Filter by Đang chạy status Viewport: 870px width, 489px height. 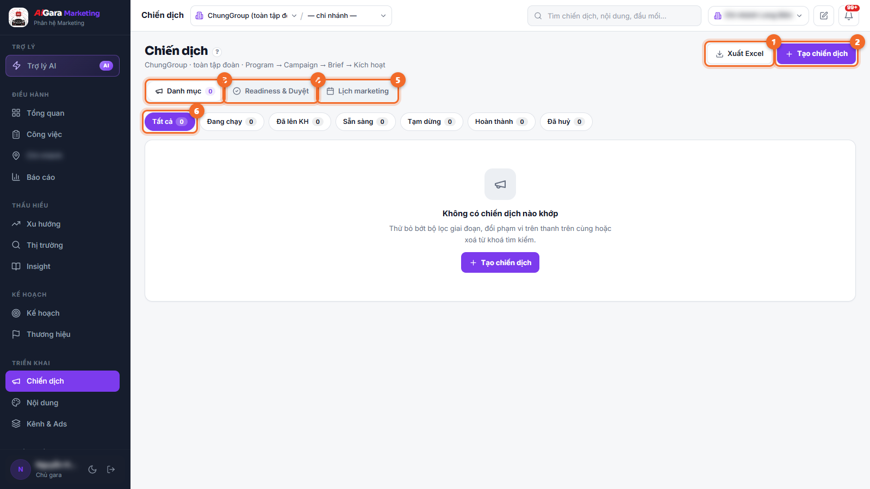(232, 122)
